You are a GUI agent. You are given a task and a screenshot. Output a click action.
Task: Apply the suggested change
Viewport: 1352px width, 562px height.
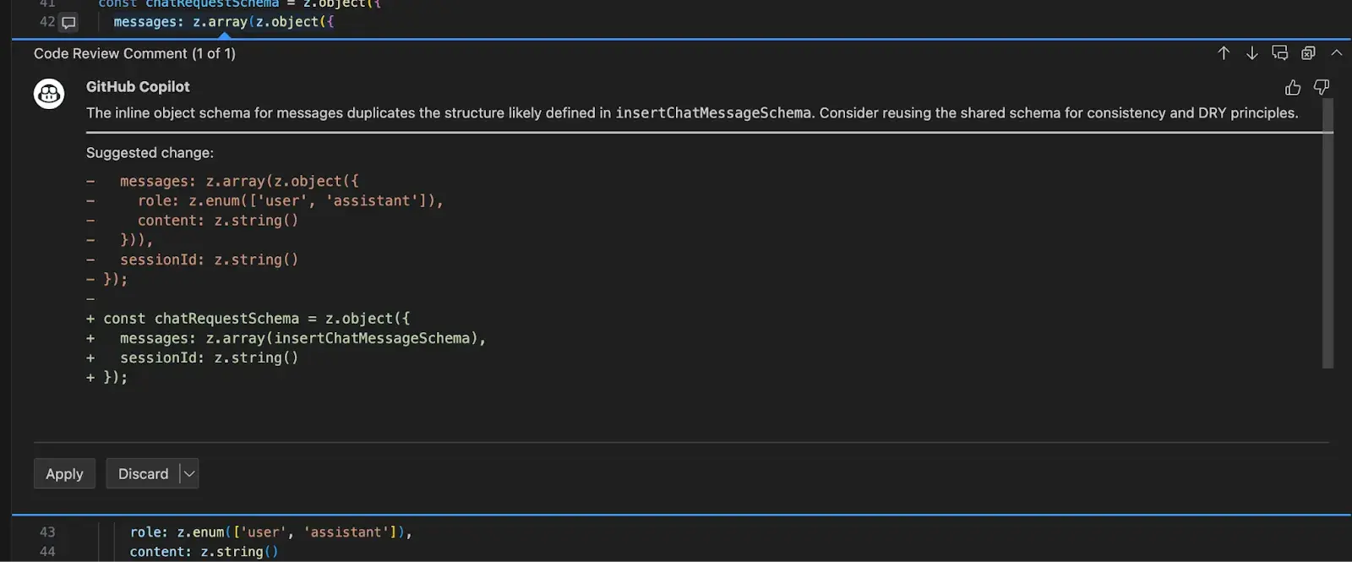click(64, 474)
